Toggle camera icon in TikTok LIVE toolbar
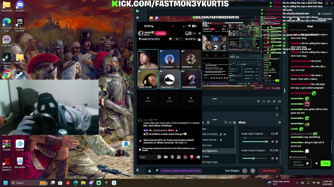 pyautogui.click(x=166, y=157)
